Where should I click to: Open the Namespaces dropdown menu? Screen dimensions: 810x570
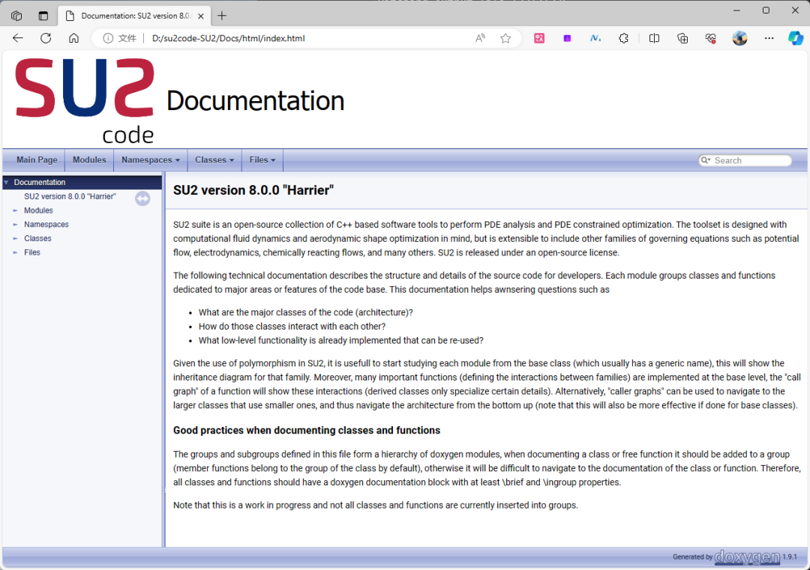click(x=151, y=160)
